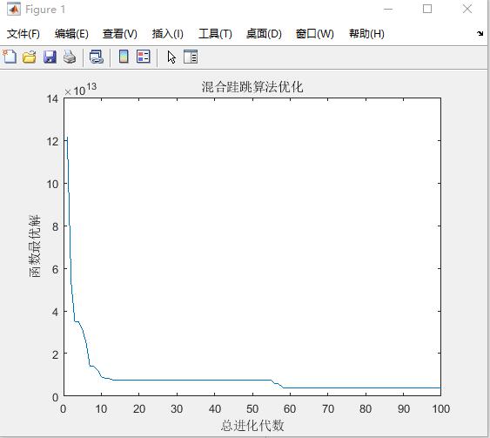
Task: Click the y-axis tick label 12
Action: tap(52, 141)
